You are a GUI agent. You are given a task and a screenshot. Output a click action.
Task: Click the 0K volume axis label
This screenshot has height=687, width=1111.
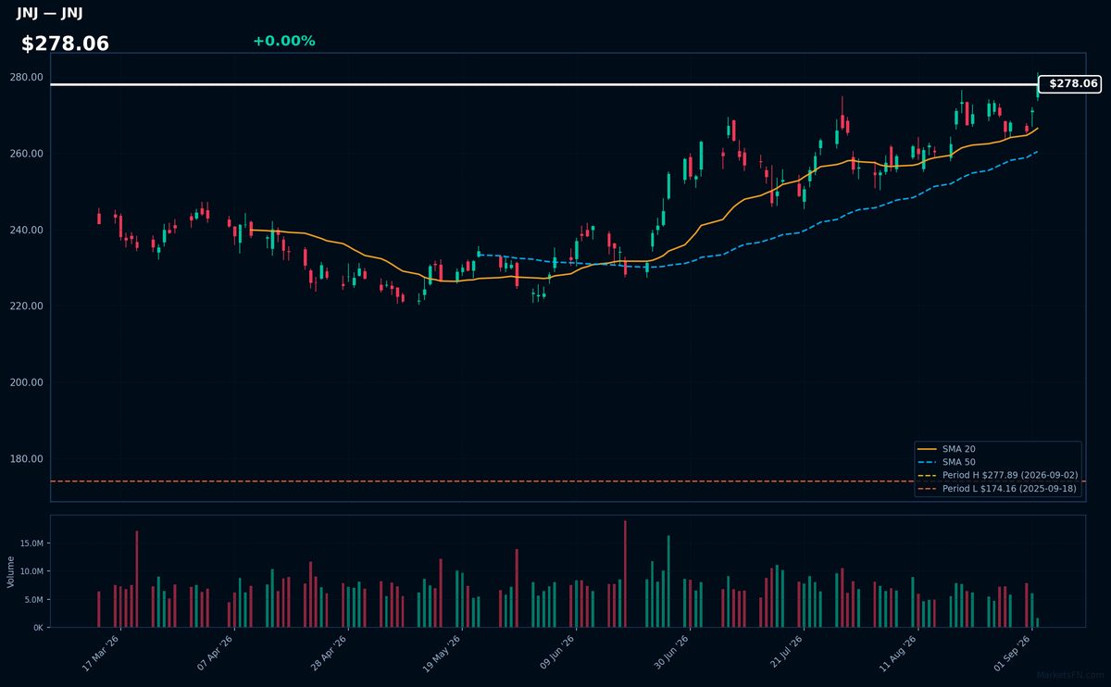pyautogui.click(x=38, y=628)
